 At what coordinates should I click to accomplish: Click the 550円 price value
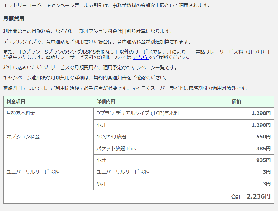pyautogui.click(x=263, y=137)
